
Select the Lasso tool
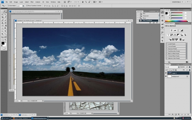[2, 15]
